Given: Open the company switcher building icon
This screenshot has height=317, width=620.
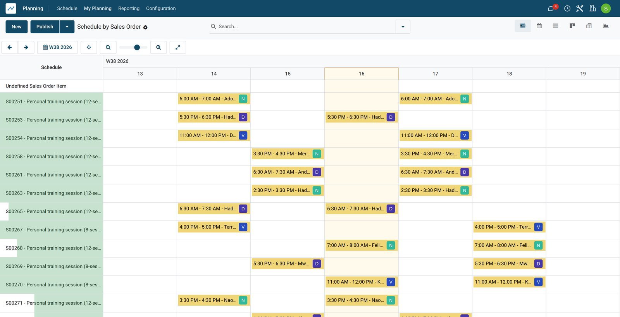Looking at the screenshot, I should 592,8.
